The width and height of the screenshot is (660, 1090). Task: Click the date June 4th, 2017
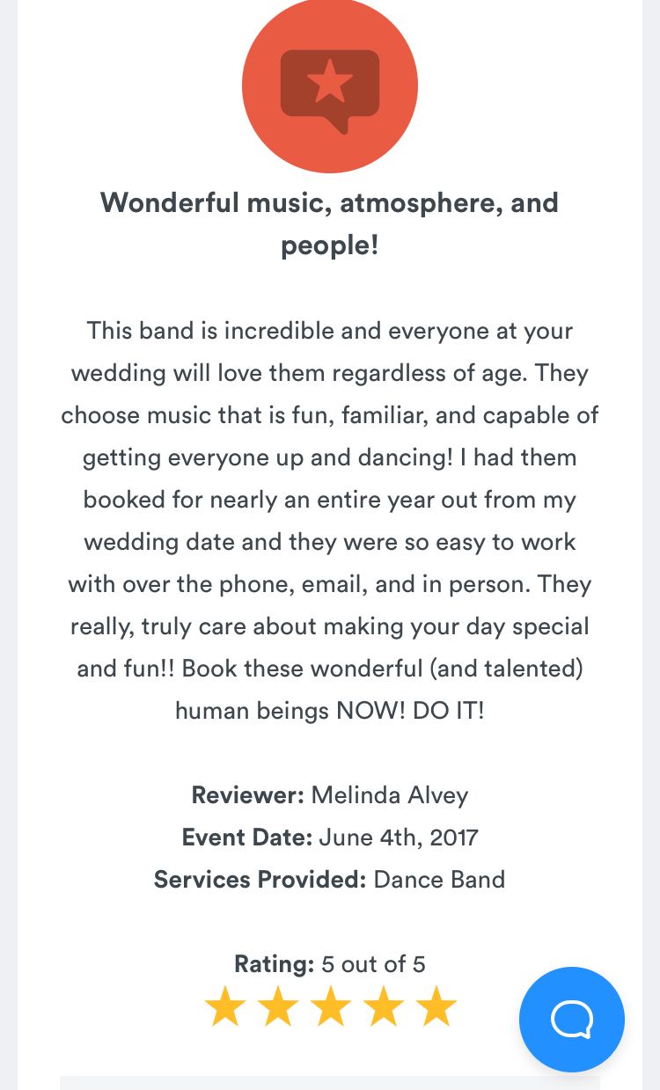pos(399,838)
